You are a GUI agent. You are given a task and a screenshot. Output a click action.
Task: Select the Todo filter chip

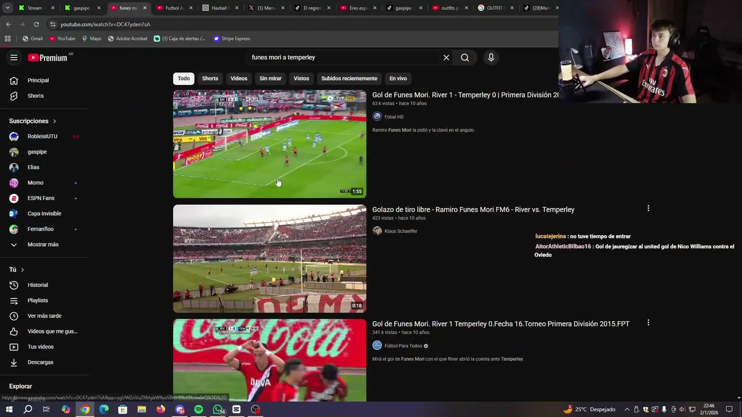point(184,78)
